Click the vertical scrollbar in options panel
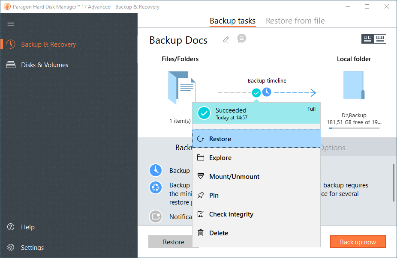The width and height of the screenshot is (397, 258). (x=394, y=183)
